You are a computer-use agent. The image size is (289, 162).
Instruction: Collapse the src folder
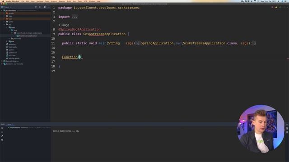[x=4, y=24]
